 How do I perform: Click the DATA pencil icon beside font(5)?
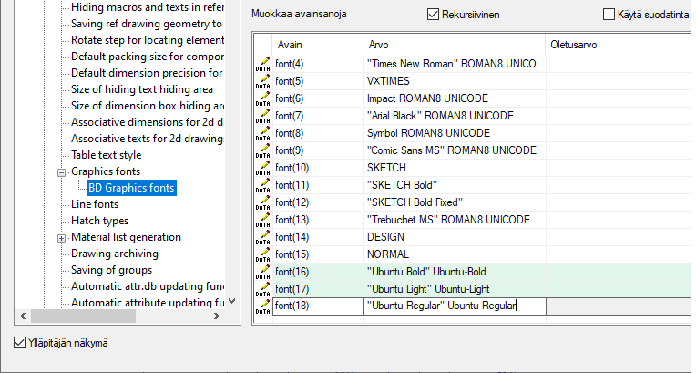[x=262, y=82]
